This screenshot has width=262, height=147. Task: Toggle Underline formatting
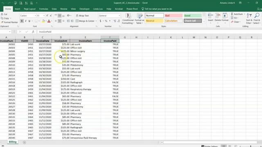pos(29,21)
